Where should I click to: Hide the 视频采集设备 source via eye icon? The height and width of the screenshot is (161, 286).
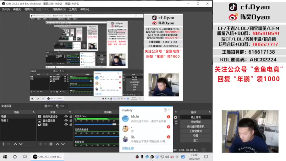click(x=66, y=117)
